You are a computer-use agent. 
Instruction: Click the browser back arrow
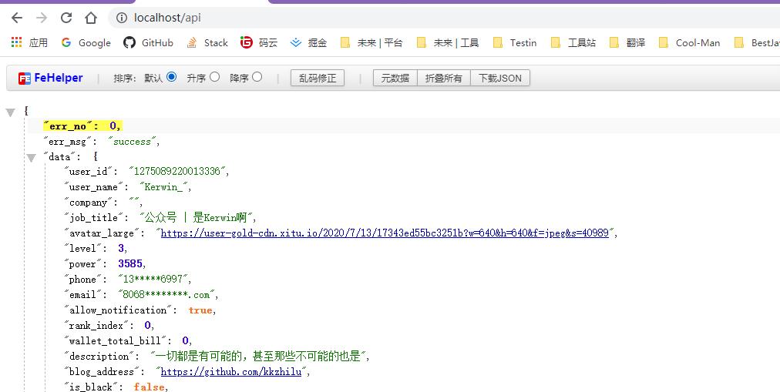coord(17,18)
